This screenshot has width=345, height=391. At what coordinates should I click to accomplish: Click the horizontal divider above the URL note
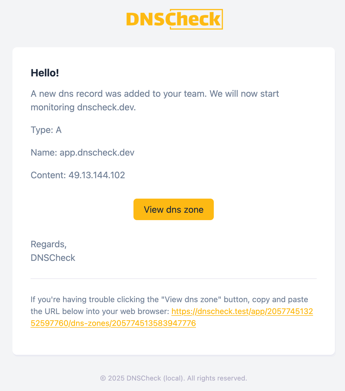tap(173, 279)
